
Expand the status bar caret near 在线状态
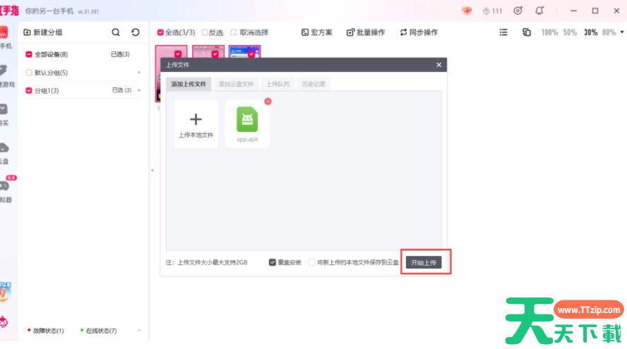coord(139,331)
